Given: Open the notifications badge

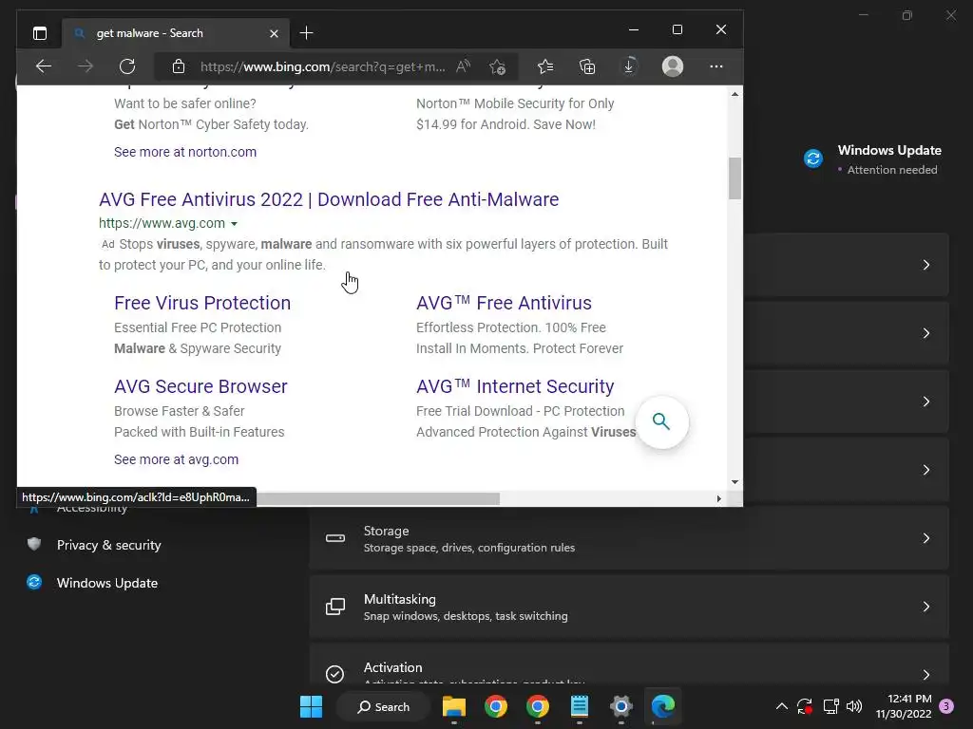Looking at the screenshot, I should (x=946, y=705).
